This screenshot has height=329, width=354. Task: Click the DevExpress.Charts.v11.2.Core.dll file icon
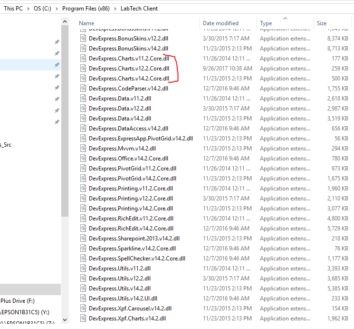click(x=84, y=59)
